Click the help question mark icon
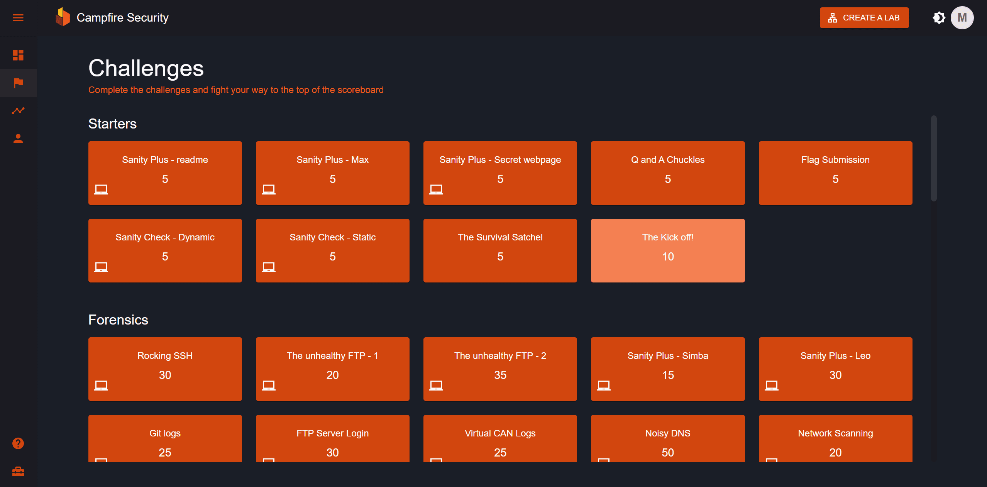The width and height of the screenshot is (987, 487). click(18, 443)
